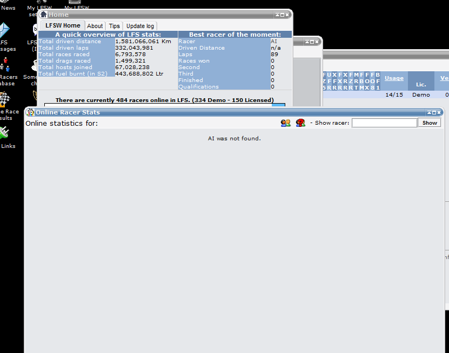Click the 'Total fuel burnt (in S2)' label

tap(73, 74)
